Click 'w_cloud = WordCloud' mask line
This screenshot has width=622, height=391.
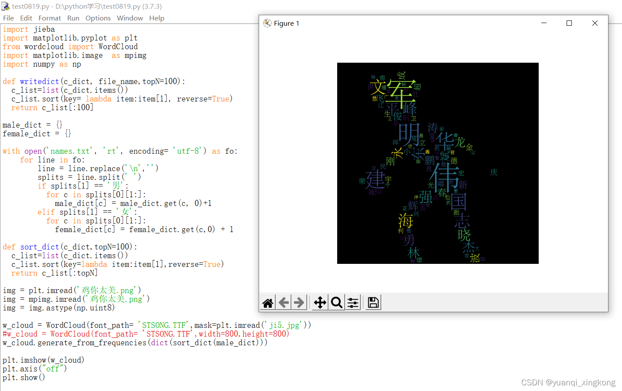pyautogui.click(x=157, y=325)
